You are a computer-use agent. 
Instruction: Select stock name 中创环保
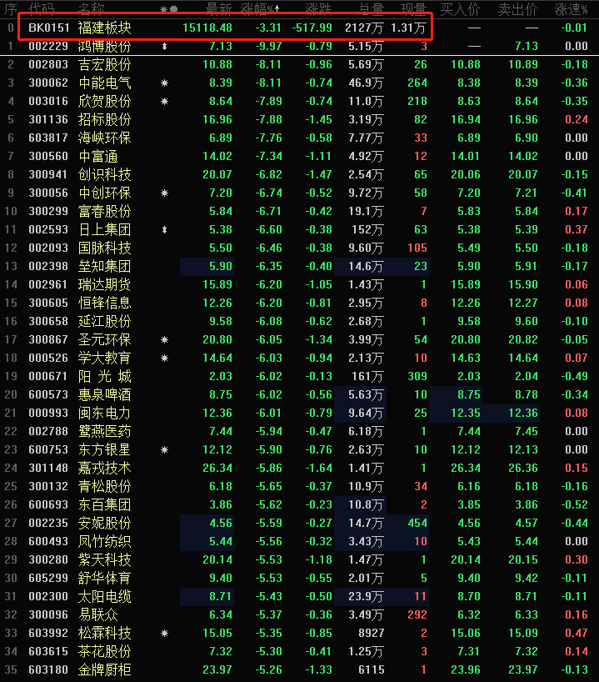point(104,193)
